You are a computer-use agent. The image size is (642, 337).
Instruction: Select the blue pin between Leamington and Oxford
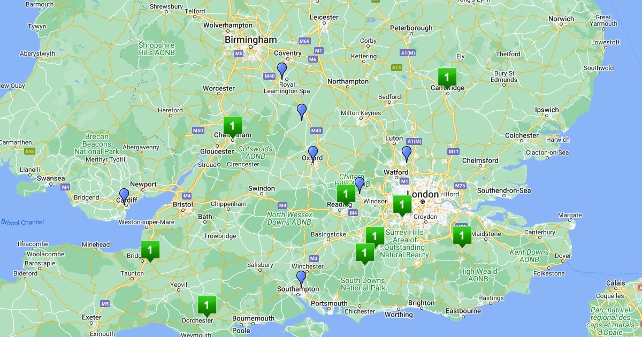[302, 111]
